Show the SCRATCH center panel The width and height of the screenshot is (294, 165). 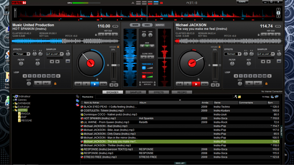click(160, 25)
